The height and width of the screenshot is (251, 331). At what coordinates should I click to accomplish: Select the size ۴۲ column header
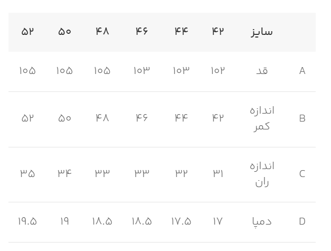pyautogui.click(x=218, y=31)
